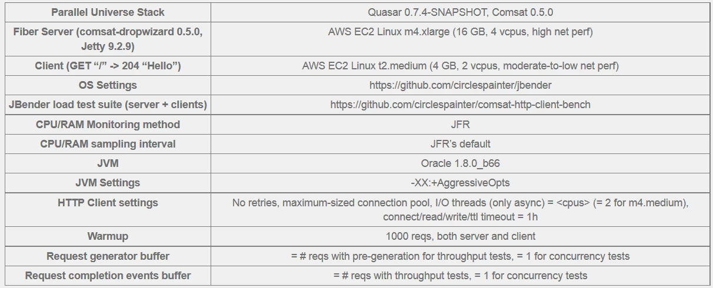Click the Client GET 204 Hello label
The height and width of the screenshot is (288, 713).
click(108, 66)
